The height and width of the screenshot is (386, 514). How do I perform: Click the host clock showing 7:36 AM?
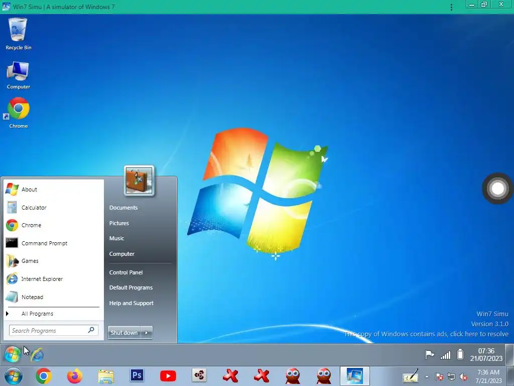coord(488,376)
